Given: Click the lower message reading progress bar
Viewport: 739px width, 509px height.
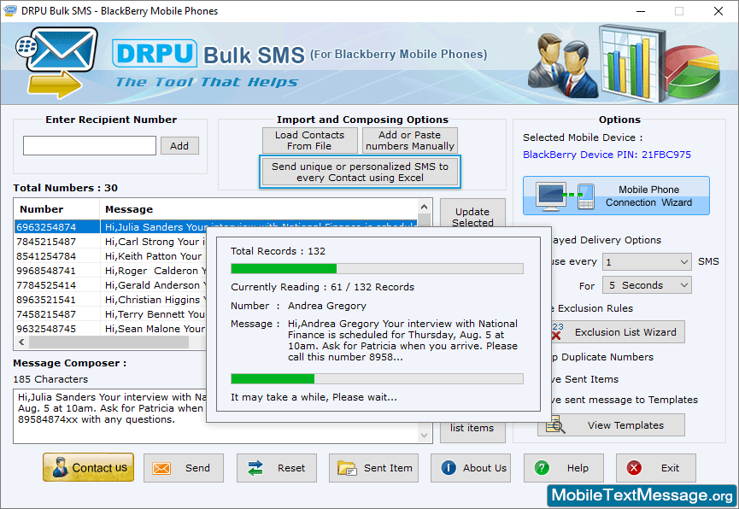Looking at the screenshot, I should pyautogui.click(x=377, y=379).
